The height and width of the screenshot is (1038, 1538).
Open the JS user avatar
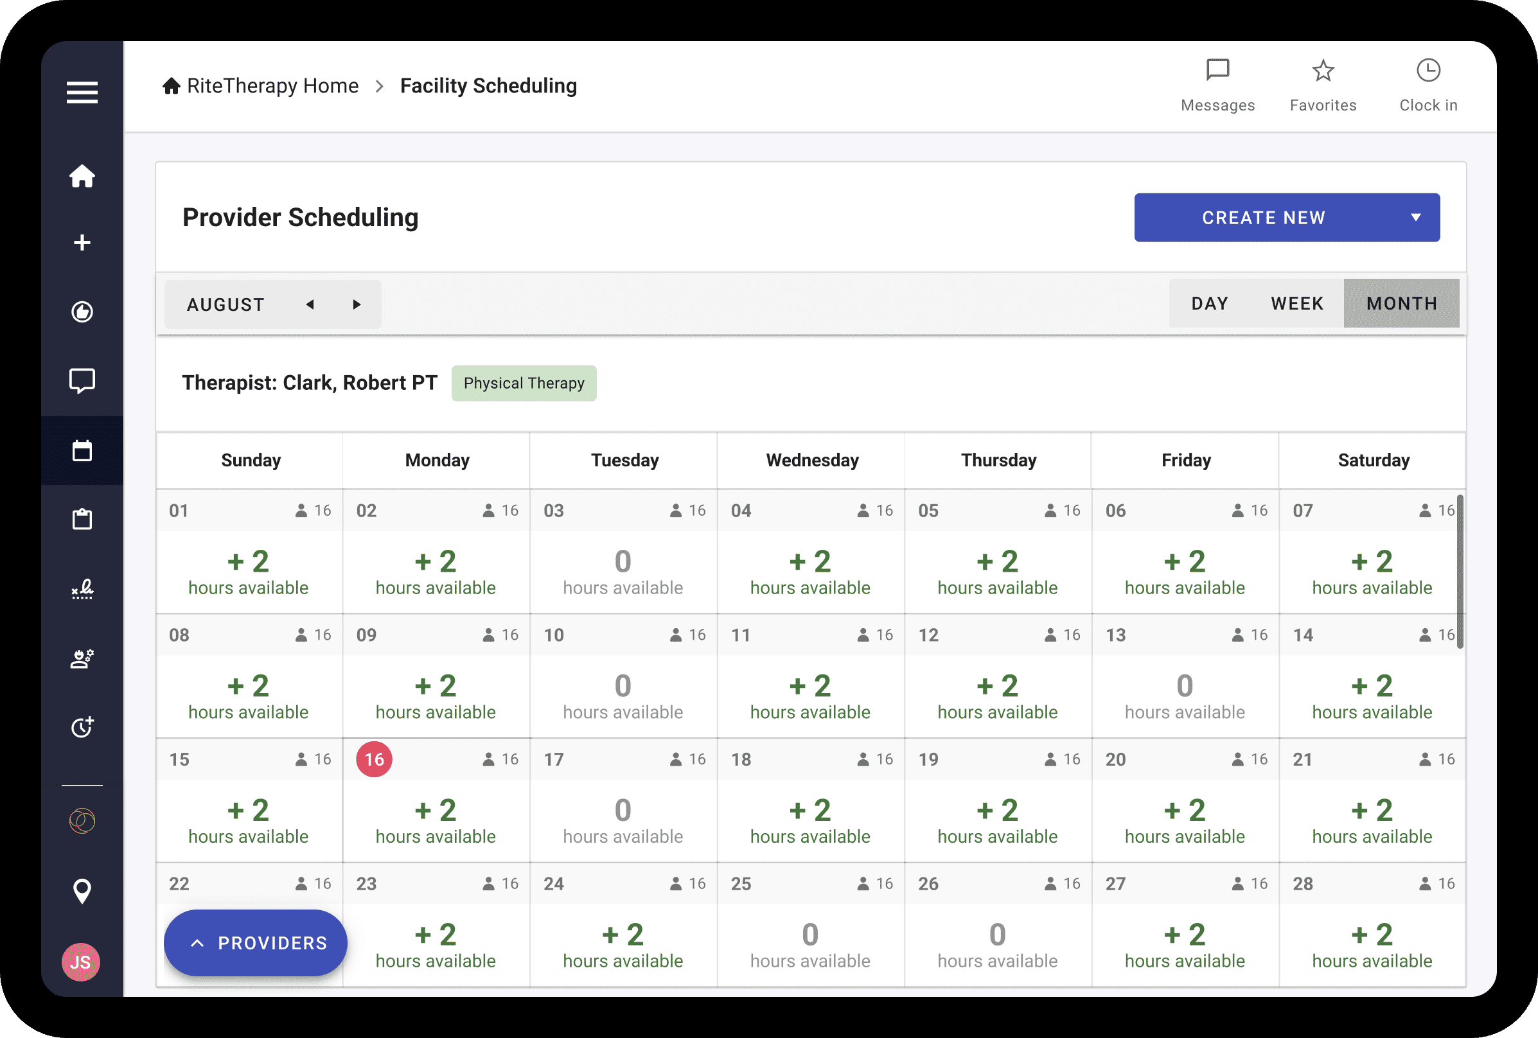coord(81,962)
